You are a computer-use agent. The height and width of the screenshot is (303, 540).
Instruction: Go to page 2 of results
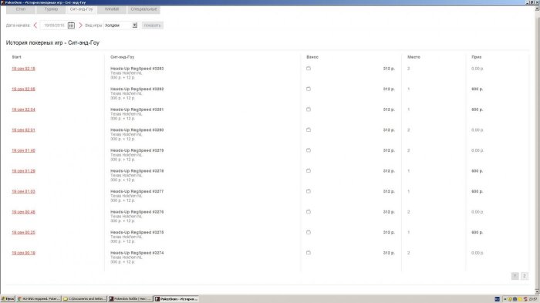pos(524,276)
